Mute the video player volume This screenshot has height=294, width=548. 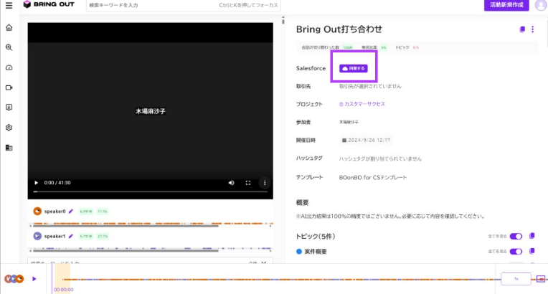232,183
